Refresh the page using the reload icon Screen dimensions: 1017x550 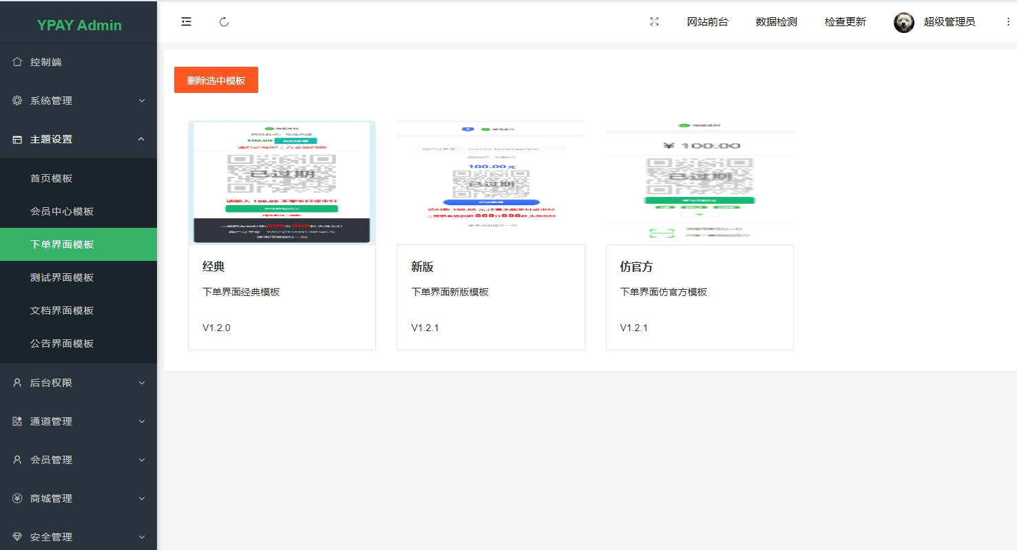(224, 22)
